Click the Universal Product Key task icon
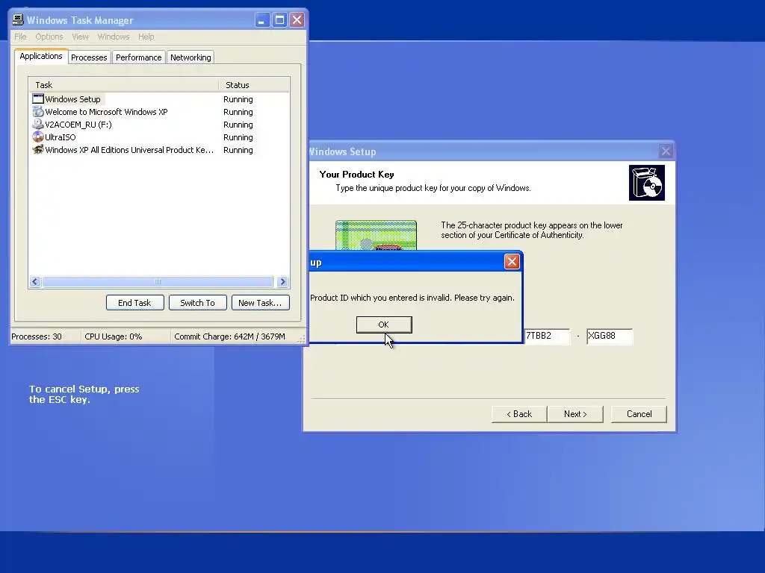765x573 pixels. pyautogui.click(x=38, y=149)
